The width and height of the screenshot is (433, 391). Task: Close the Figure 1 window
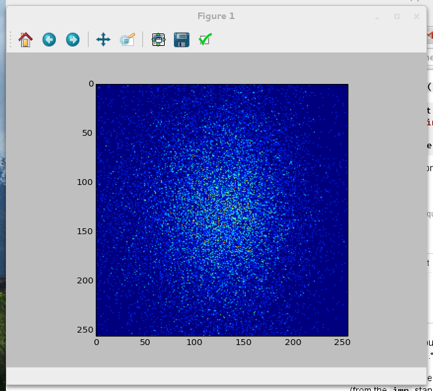(417, 16)
